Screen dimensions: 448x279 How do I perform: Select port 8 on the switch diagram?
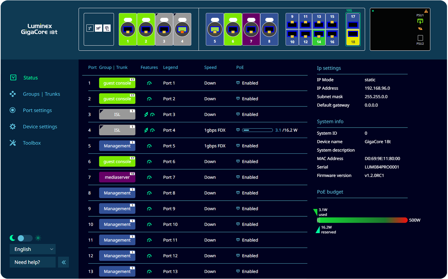pos(269,29)
